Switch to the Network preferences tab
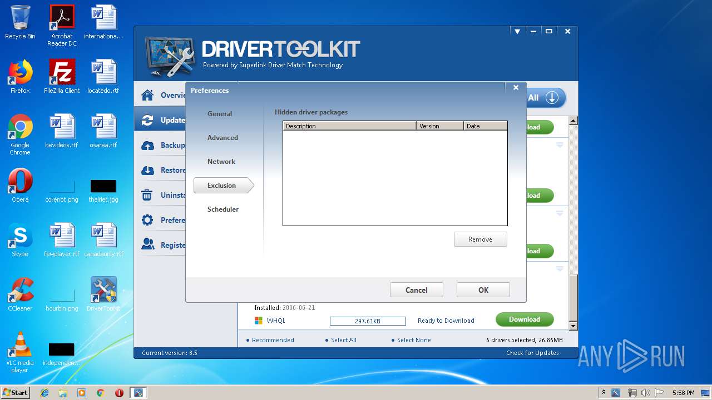 tap(221, 162)
